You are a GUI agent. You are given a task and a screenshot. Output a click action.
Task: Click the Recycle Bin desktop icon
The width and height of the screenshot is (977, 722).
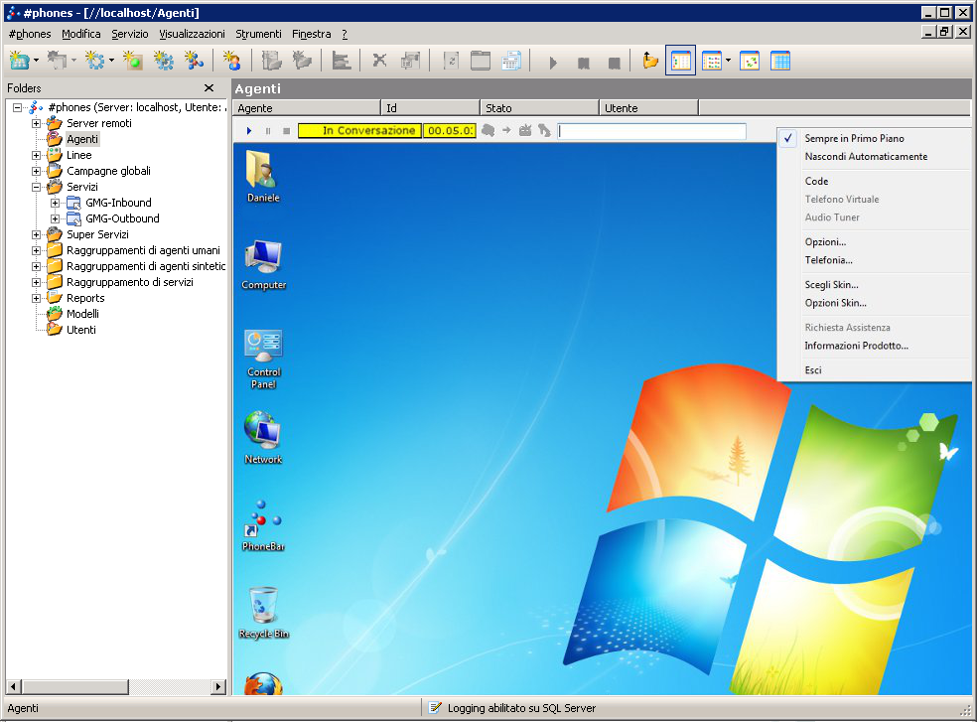coord(263,613)
